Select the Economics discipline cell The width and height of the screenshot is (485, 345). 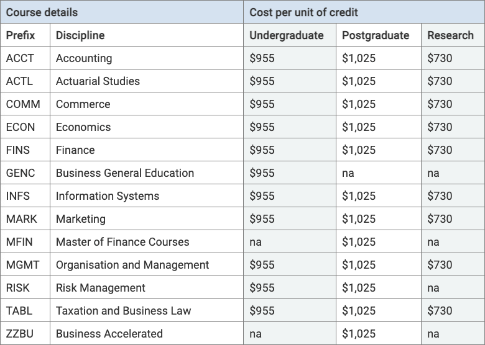click(x=83, y=127)
